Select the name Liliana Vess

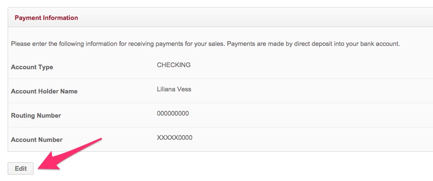(x=174, y=89)
